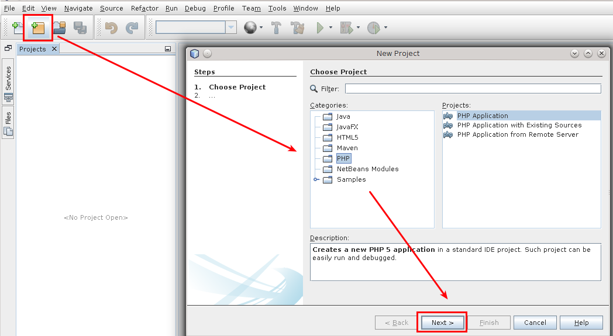This screenshot has height=336, width=613.
Task: Expand the Samples category node
Action: tap(316, 179)
